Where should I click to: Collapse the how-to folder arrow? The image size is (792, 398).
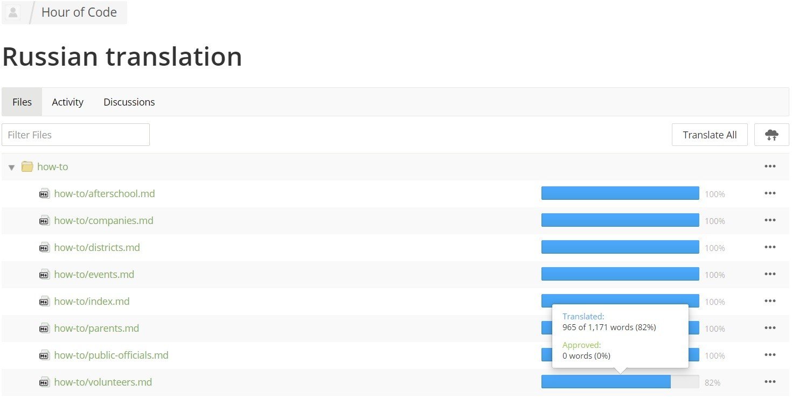(x=11, y=167)
